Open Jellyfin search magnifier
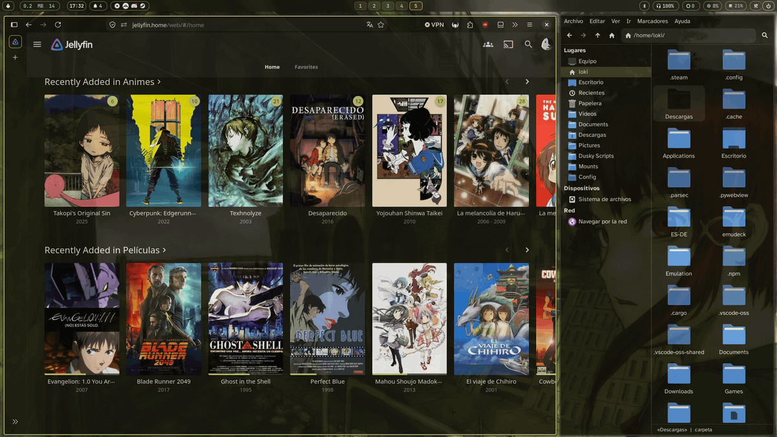This screenshot has height=437, width=777. pyautogui.click(x=528, y=45)
